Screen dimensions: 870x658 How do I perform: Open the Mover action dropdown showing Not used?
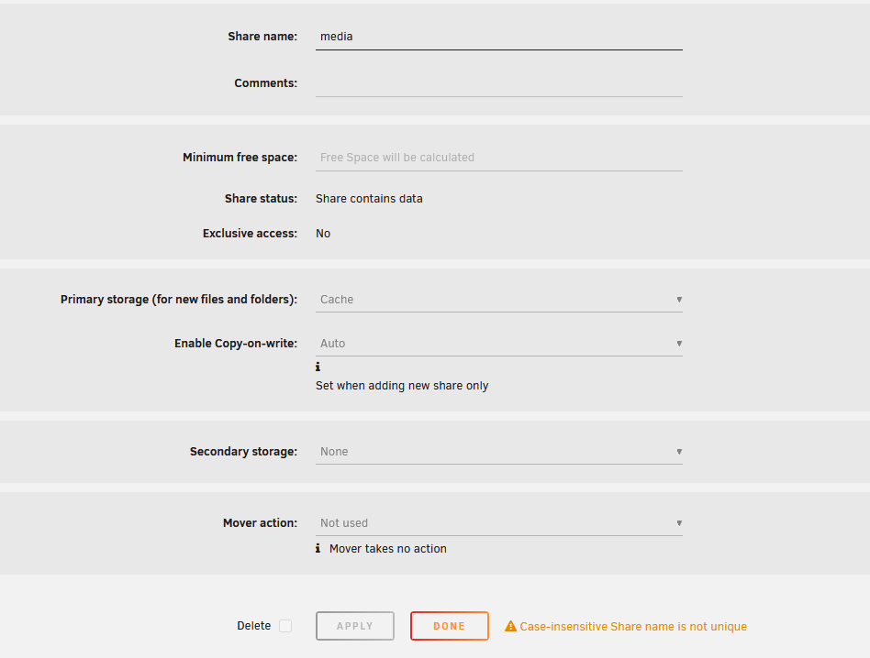point(499,523)
